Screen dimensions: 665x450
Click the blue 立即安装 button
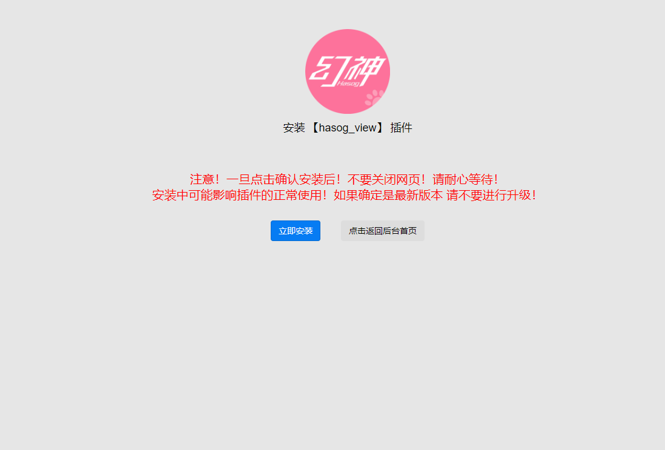coord(295,231)
